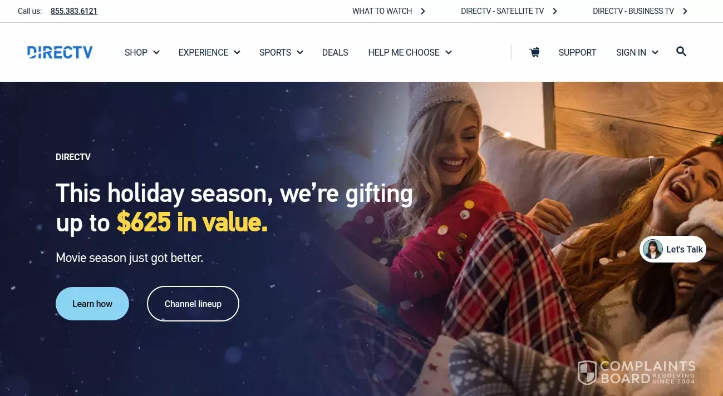Go to the Support page
Screen dimensions: 723x396
pos(577,52)
